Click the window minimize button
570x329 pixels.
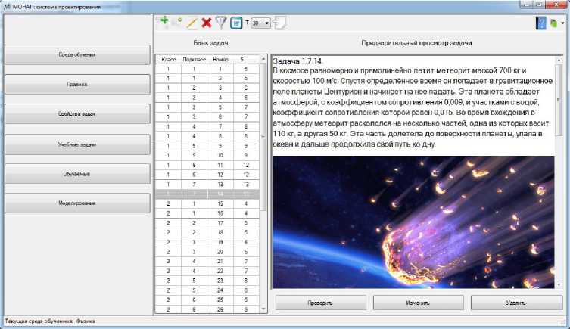525,5
